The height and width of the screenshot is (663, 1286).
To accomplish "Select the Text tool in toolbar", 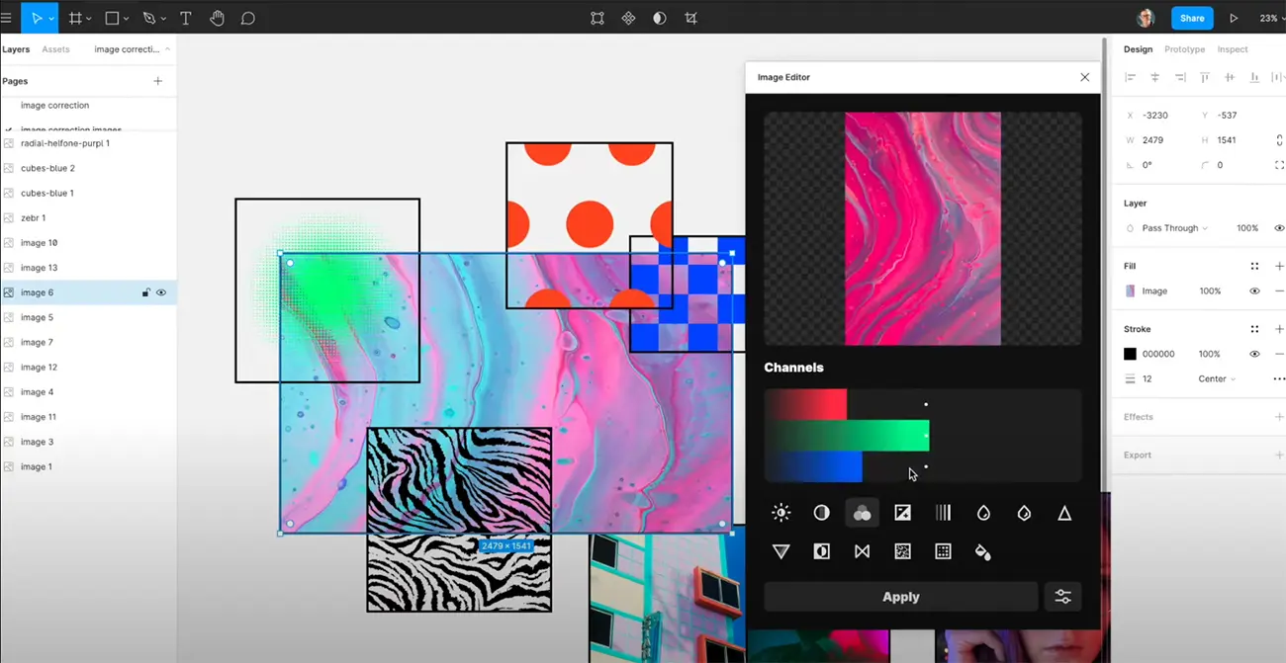I will coord(185,18).
